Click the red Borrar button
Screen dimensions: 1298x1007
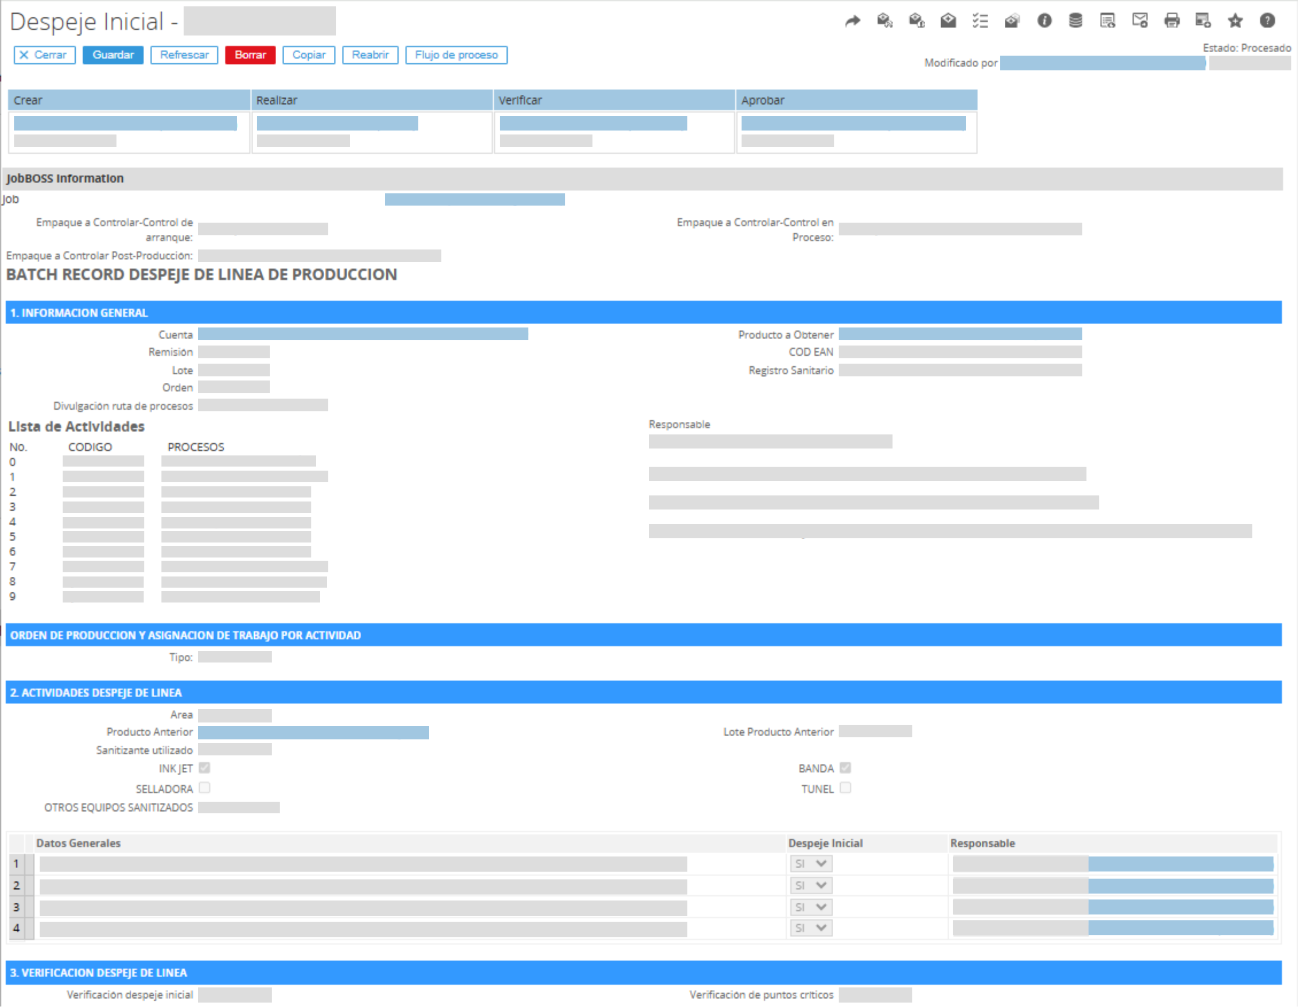250,55
